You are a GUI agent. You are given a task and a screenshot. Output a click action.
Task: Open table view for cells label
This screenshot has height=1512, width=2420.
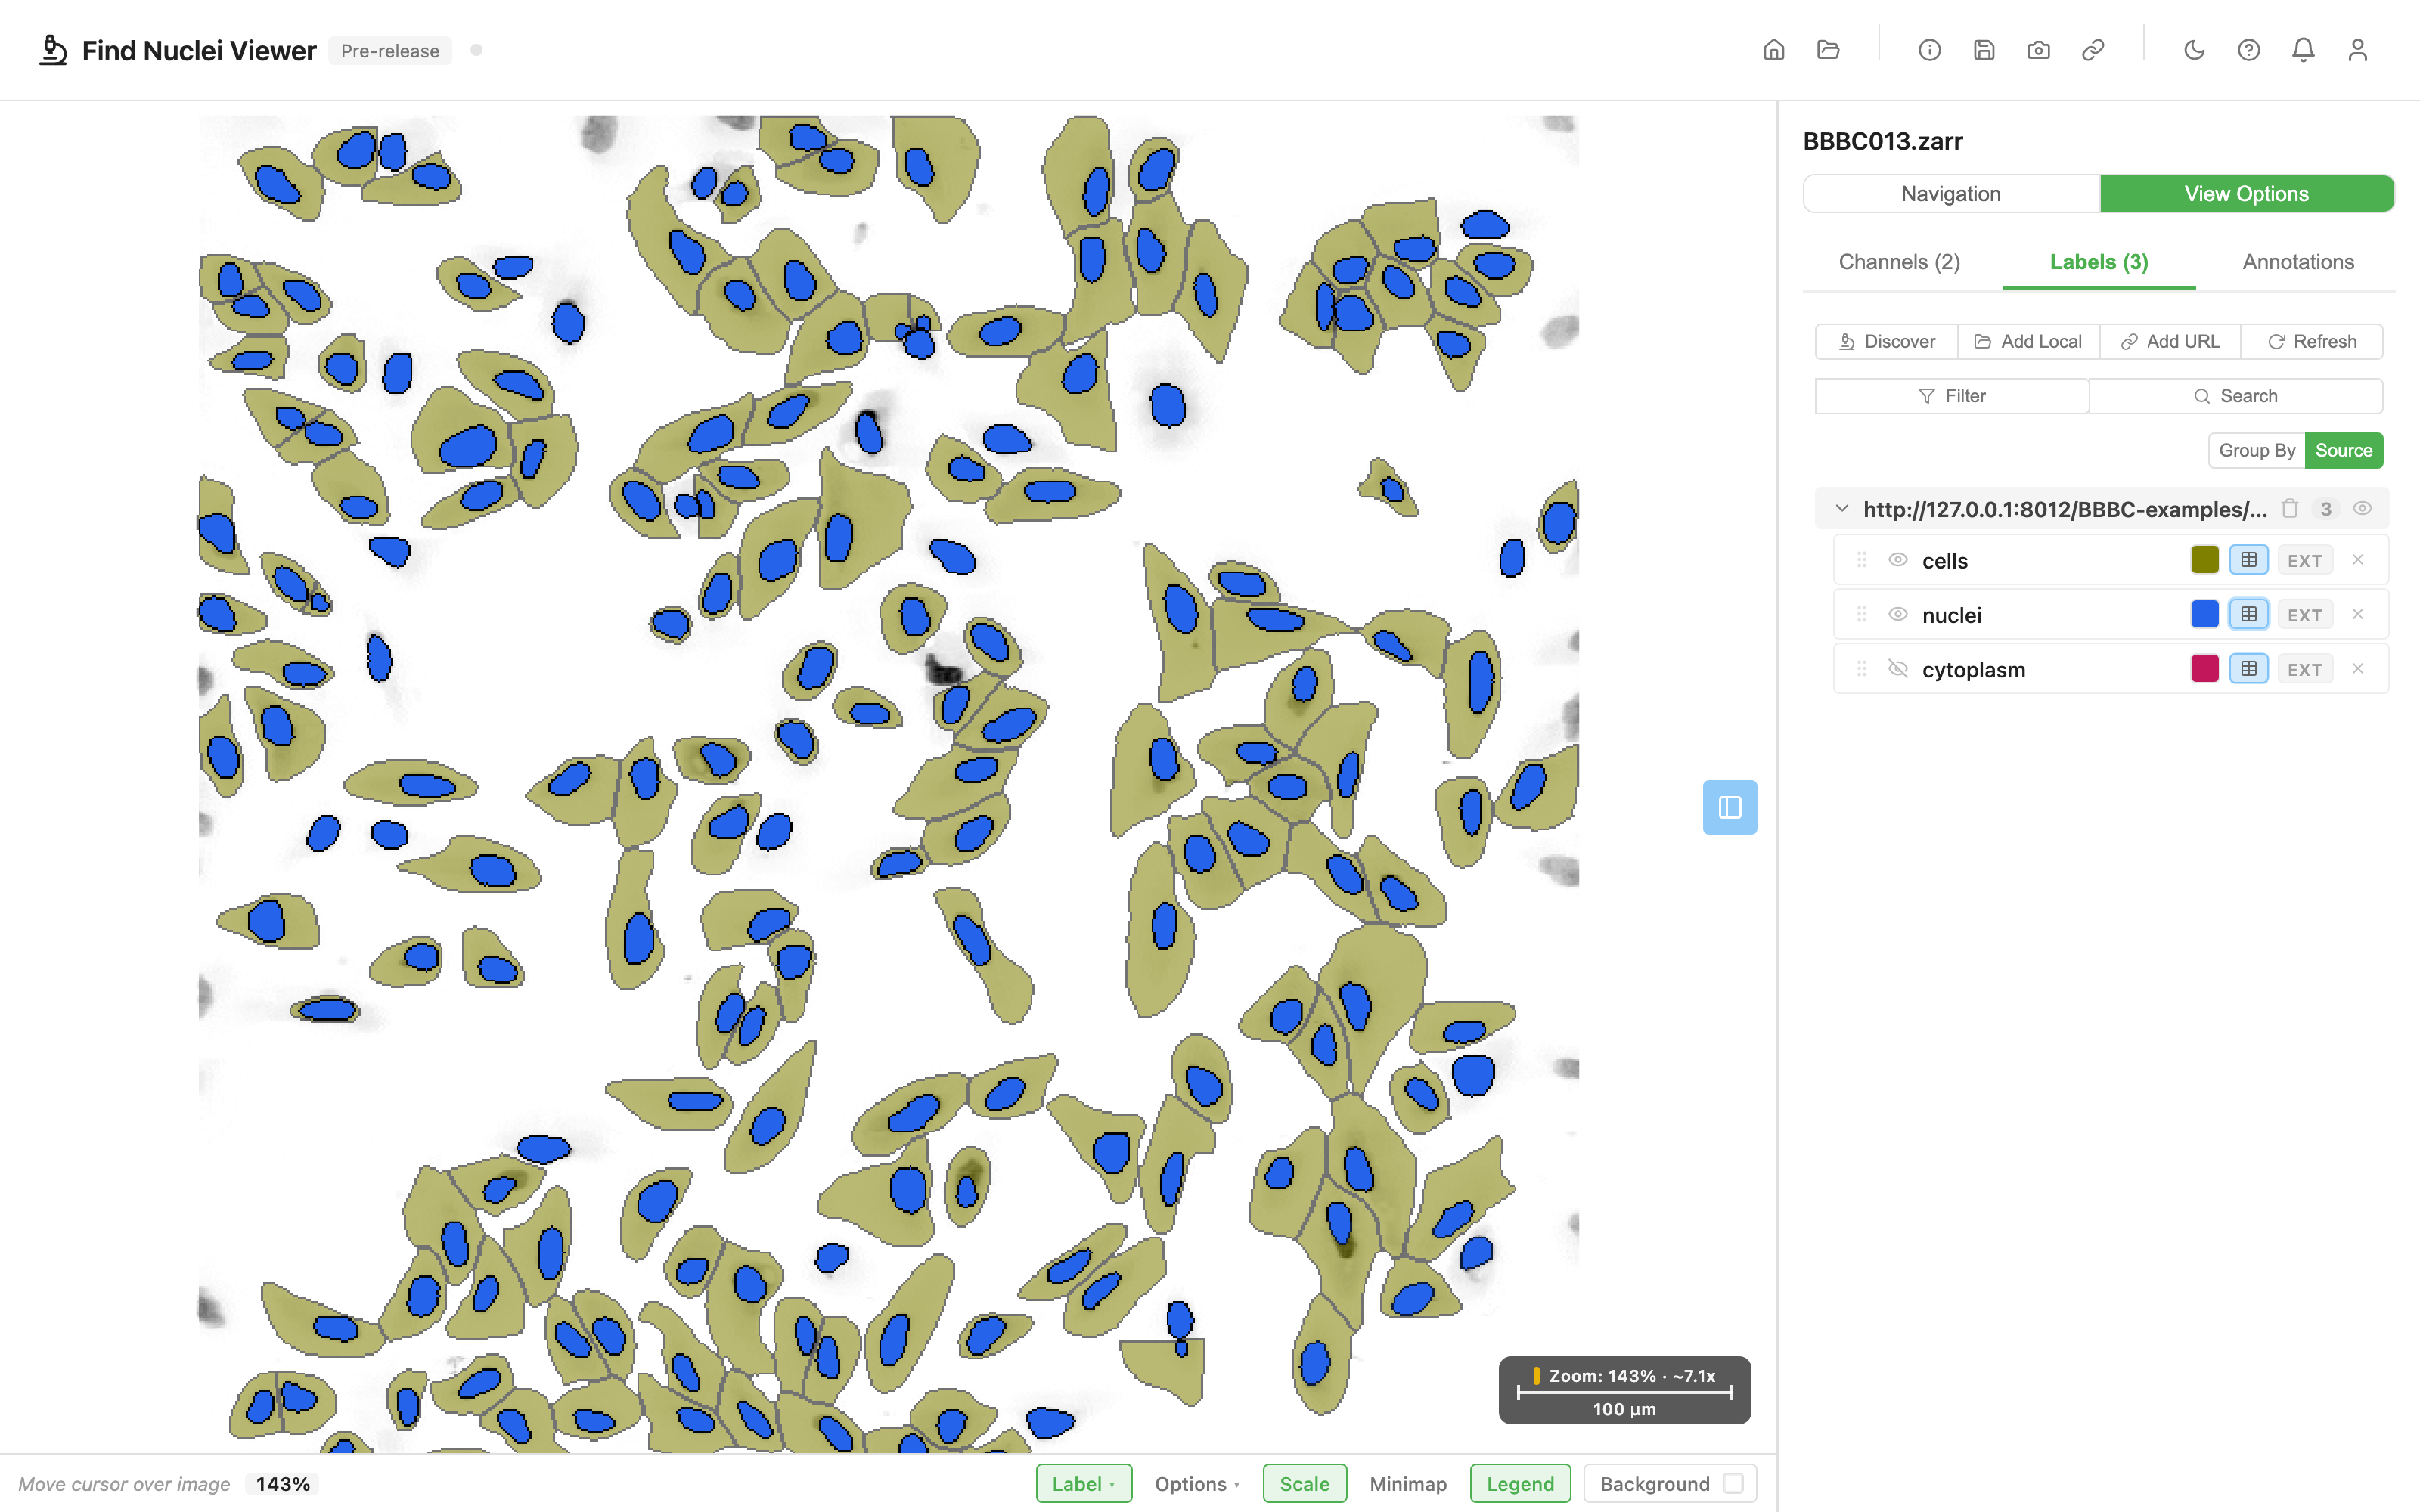pyautogui.click(x=2248, y=560)
